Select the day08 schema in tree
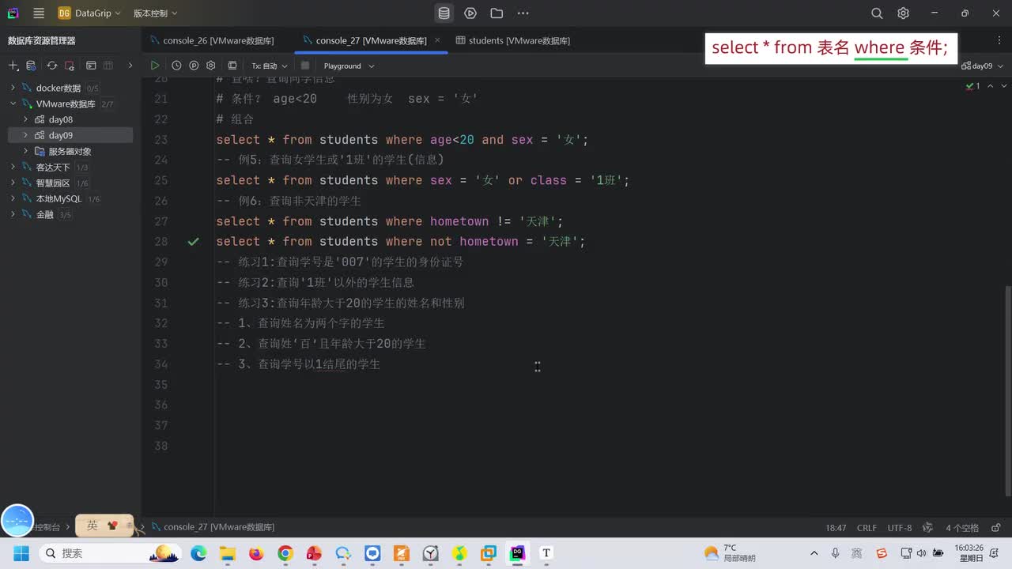Image resolution: width=1012 pixels, height=569 pixels. tap(61, 119)
